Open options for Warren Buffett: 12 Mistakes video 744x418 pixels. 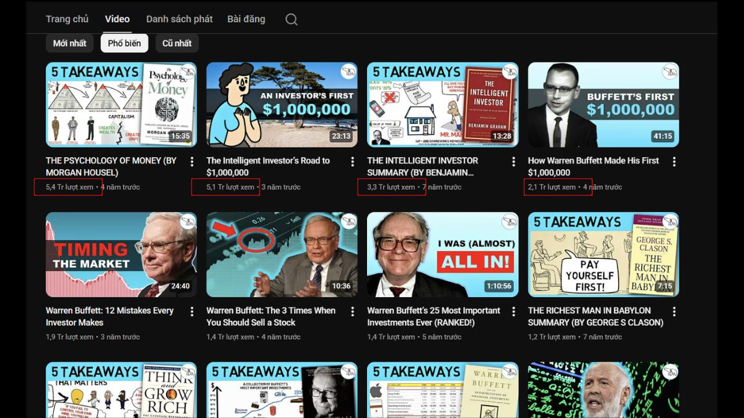tap(192, 311)
